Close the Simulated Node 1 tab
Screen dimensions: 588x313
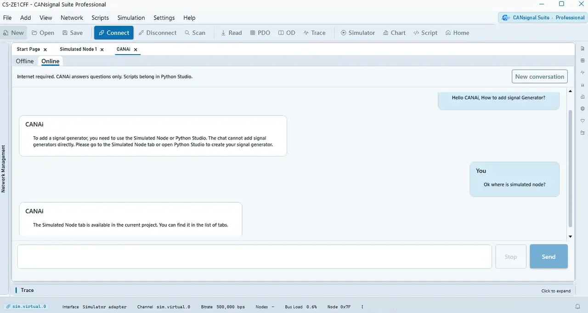tap(102, 50)
